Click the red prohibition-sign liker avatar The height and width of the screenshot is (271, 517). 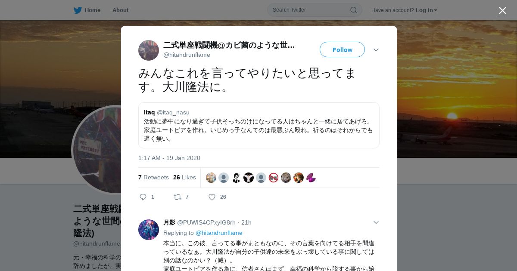pyautogui.click(x=274, y=178)
